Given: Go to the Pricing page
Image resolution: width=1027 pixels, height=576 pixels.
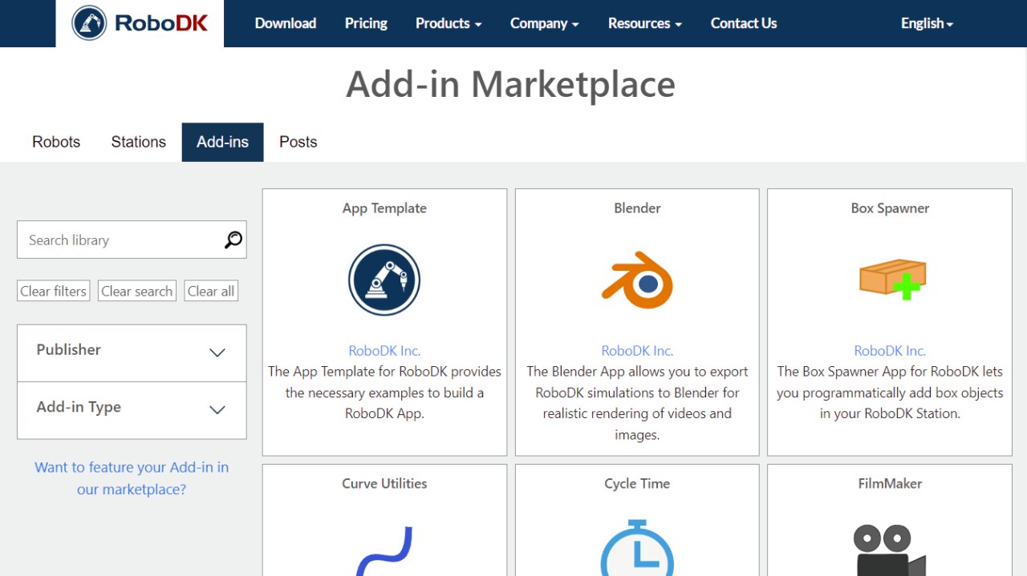Looking at the screenshot, I should 366,23.
